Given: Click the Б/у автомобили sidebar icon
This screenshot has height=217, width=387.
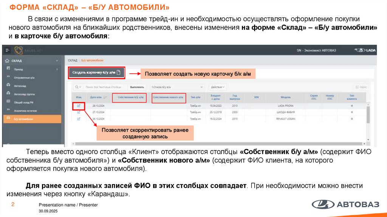Looking at the screenshot, I should coord(8,118).
